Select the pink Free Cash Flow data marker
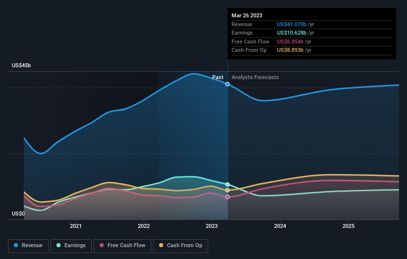 pyautogui.click(x=228, y=197)
